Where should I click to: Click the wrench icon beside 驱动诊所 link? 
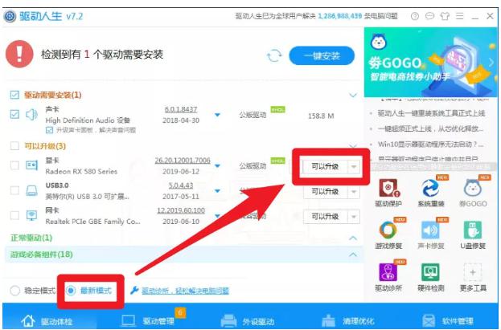[134, 290]
